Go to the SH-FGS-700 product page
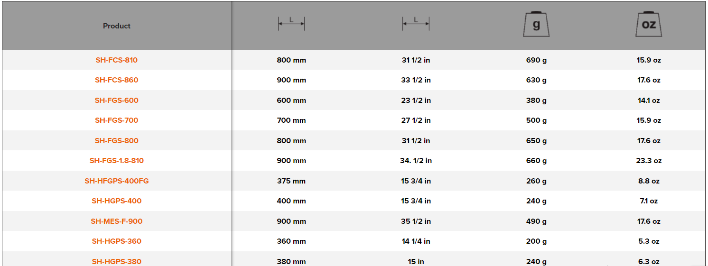 point(117,120)
